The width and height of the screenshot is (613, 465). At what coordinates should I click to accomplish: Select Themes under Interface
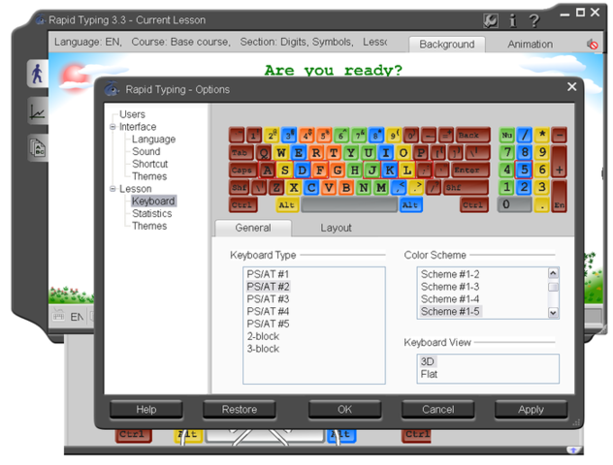(x=149, y=176)
